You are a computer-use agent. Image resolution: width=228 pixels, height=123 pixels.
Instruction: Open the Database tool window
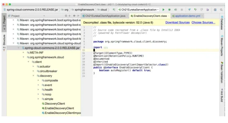coord(222,23)
